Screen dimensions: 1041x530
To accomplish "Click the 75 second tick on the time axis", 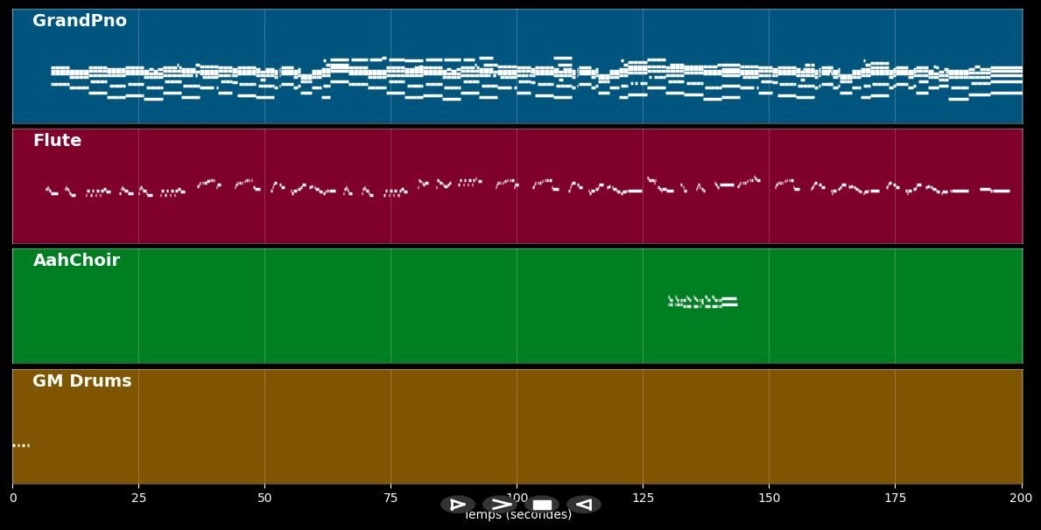I will (390, 498).
